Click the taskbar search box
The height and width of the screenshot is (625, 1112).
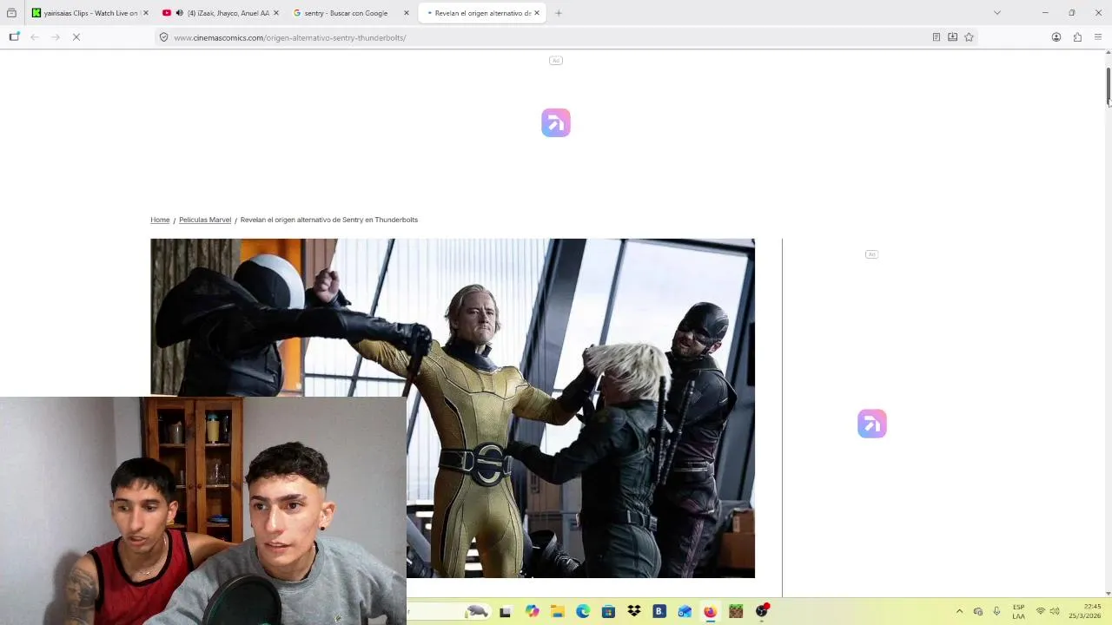[450, 611]
